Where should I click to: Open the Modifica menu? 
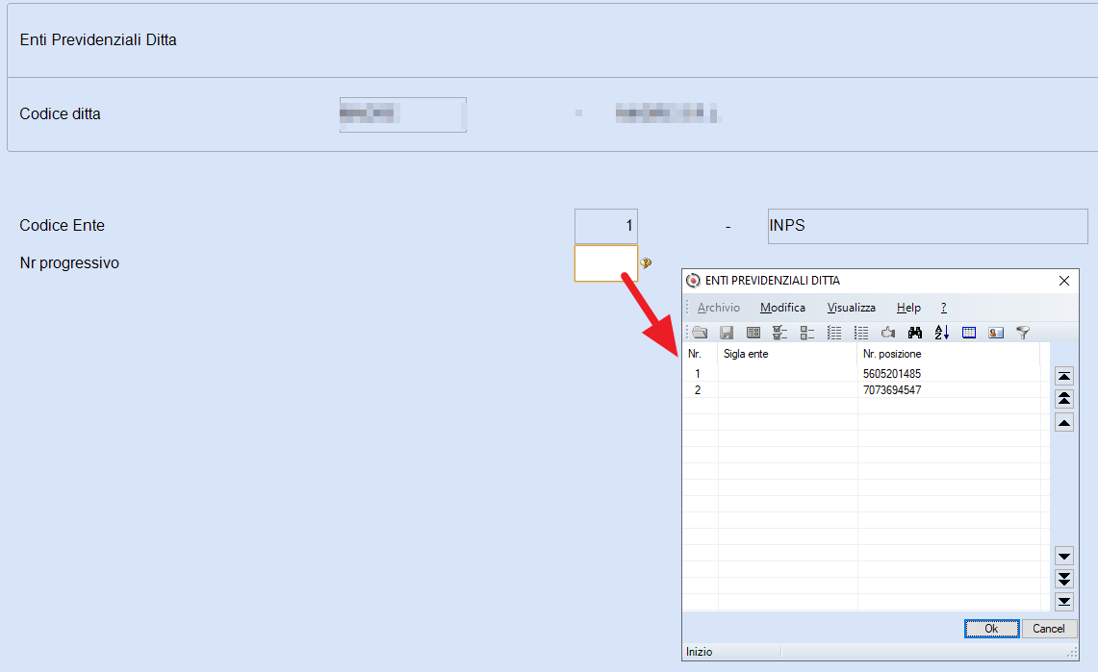783,308
